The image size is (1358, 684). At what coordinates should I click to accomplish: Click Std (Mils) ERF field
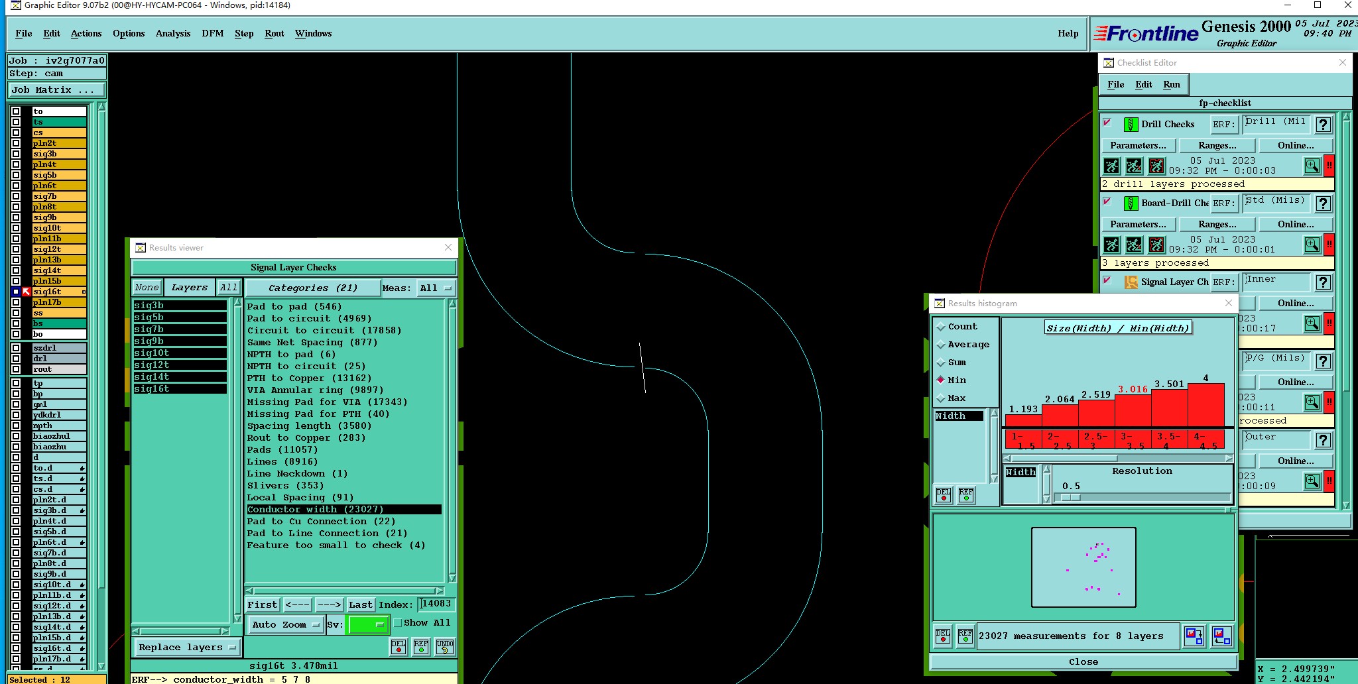coord(1277,203)
